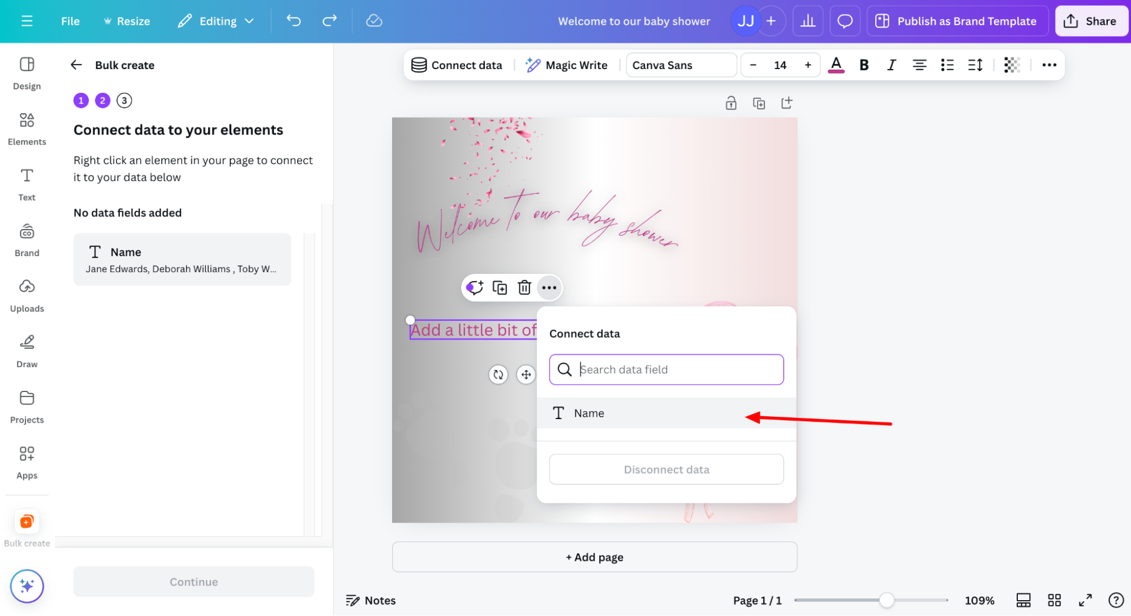Viewport: 1131px width, 616px height.
Task: Jump to step 3 indicator
Action: coord(124,101)
